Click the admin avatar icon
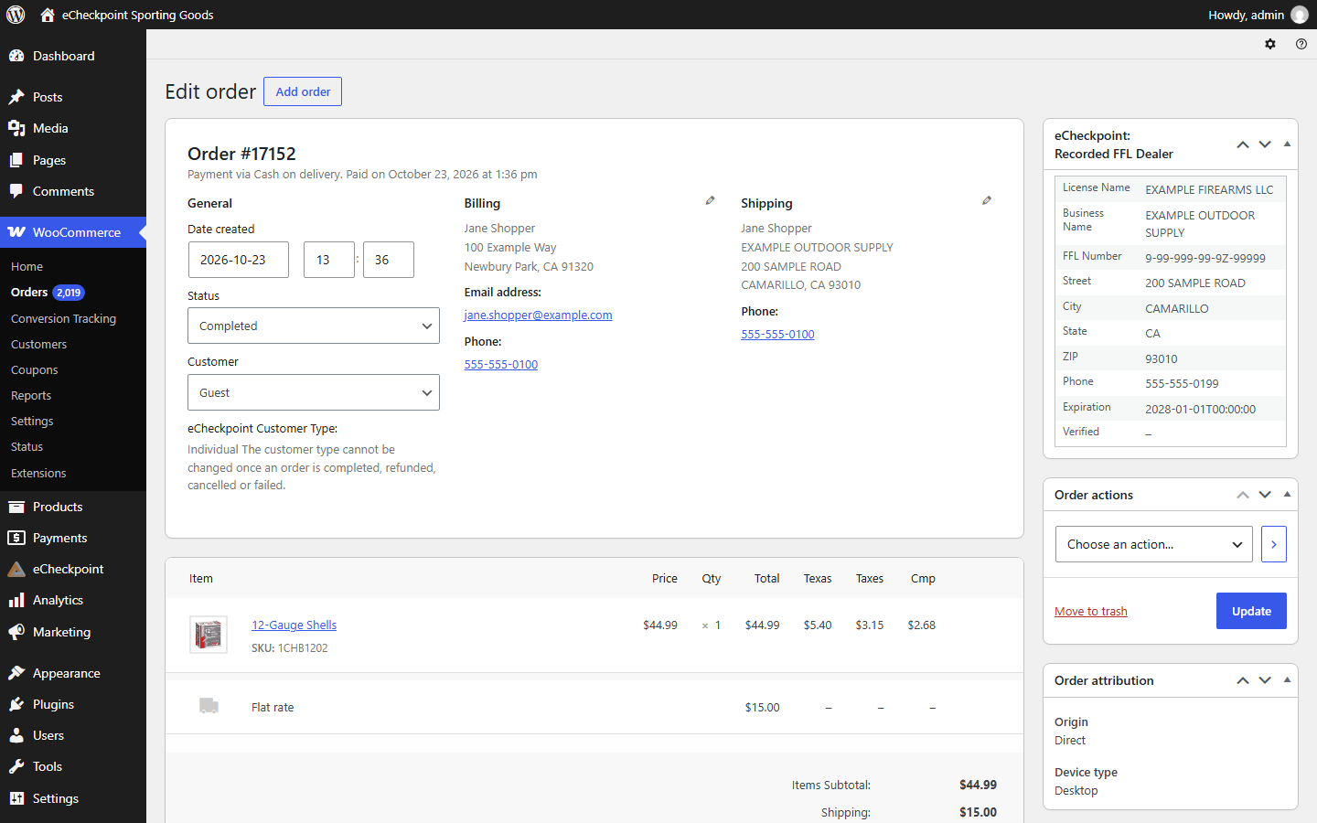The image size is (1317, 823). pos(1300,15)
